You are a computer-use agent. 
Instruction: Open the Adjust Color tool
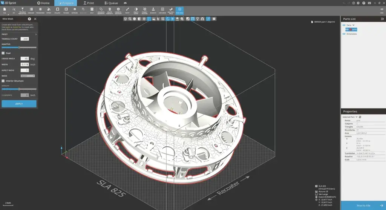(x=136, y=10)
